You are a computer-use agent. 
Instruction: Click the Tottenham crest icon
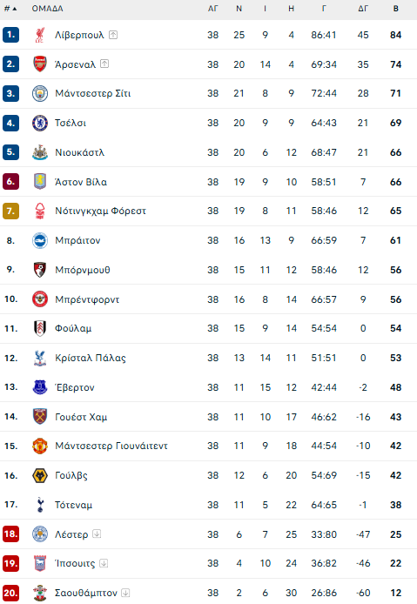coord(40,505)
